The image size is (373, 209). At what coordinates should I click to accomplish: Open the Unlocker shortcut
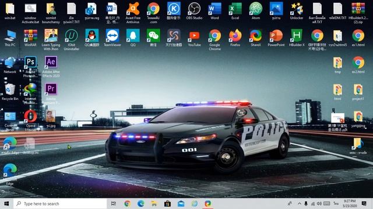tap(297, 9)
